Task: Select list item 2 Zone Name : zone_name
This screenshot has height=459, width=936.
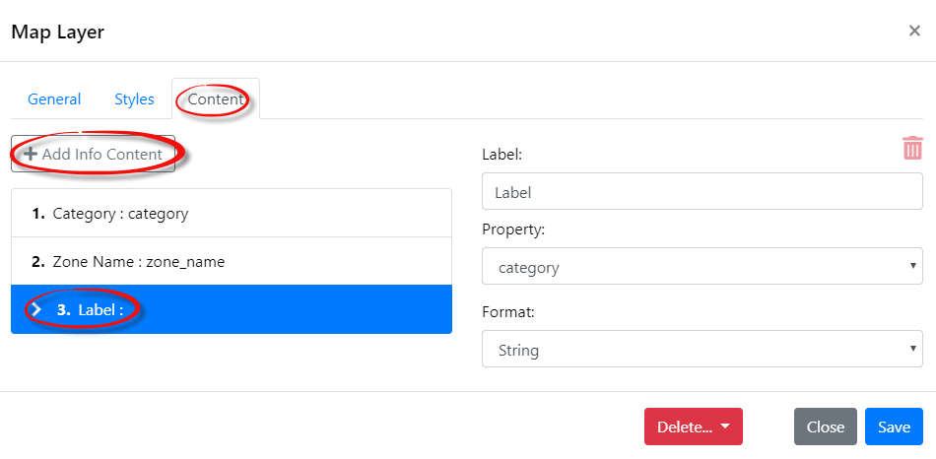Action: (232, 261)
